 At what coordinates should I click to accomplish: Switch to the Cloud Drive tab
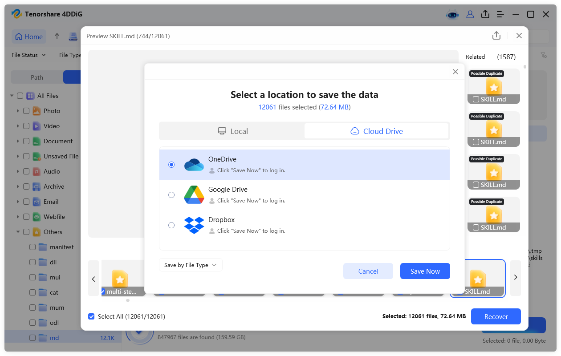pyautogui.click(x=377, y=131)
